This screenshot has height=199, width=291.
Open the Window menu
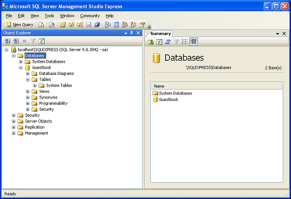click(x=67, y=16)
